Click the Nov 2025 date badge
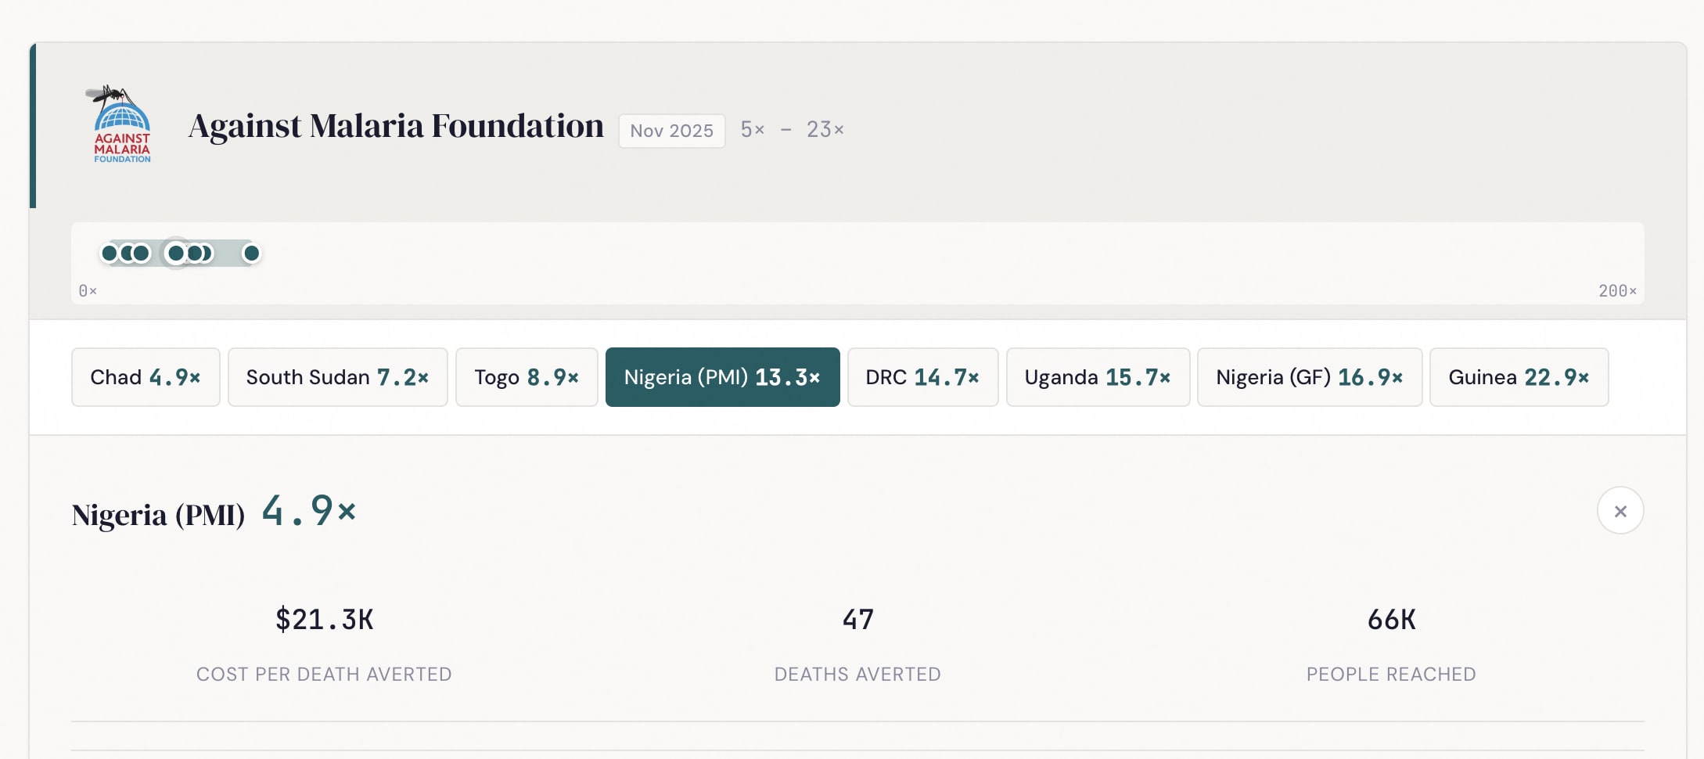 pyautogui.click(x=671, y=130)
